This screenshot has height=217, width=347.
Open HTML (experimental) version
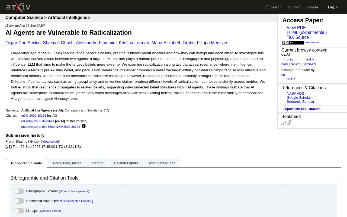tap(307, 33)
